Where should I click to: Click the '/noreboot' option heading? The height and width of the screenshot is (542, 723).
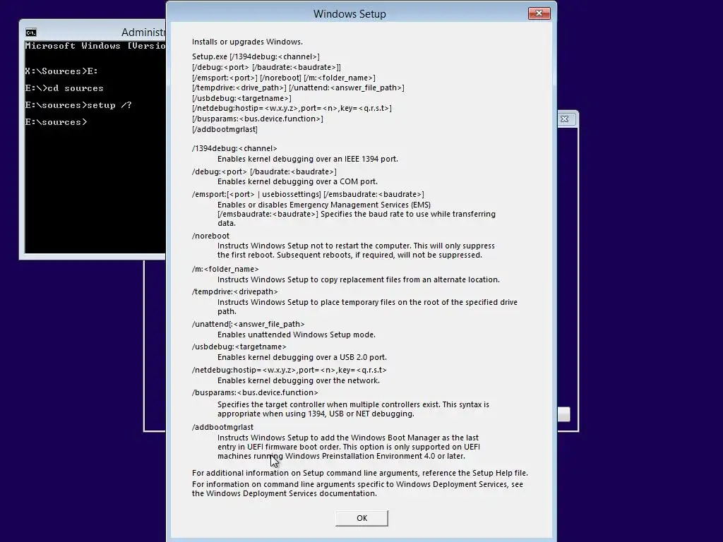click(210, 236)
